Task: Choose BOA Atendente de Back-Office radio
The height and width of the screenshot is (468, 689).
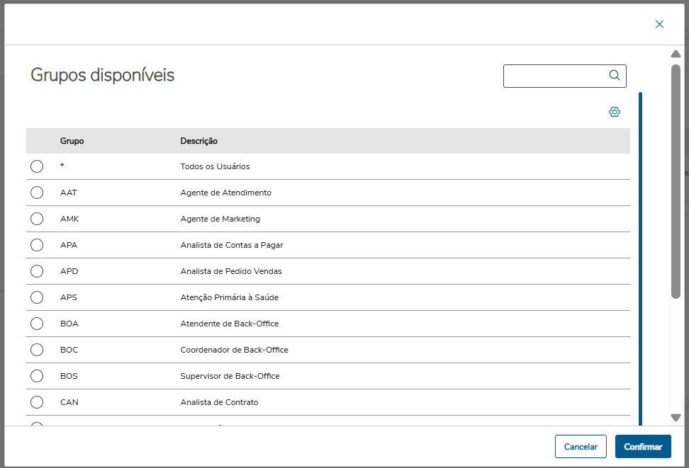Action: 37,324
